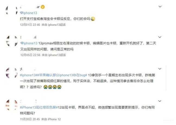Expand chevron on the iPhone 12 post

(160, 101)
